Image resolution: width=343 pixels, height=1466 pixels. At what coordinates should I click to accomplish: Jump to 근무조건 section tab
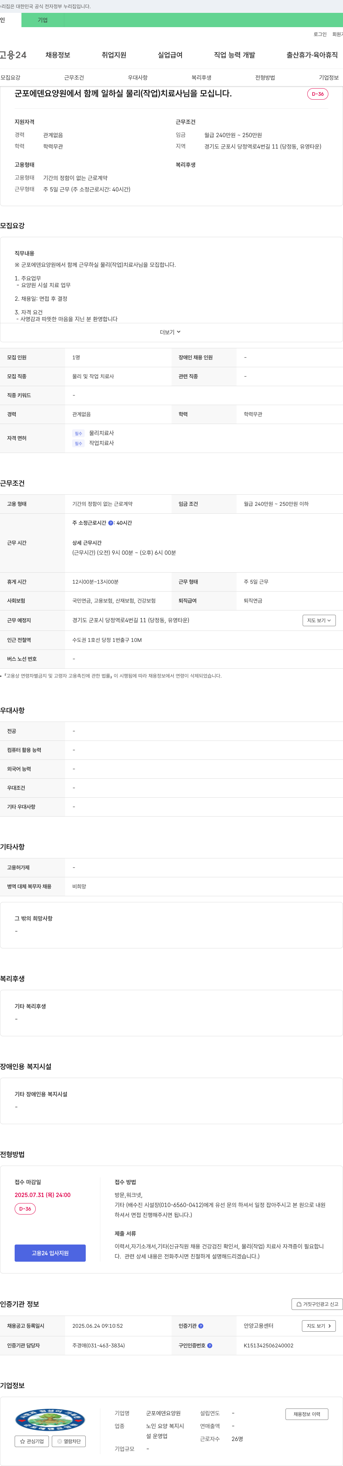(x=74, y=78)
